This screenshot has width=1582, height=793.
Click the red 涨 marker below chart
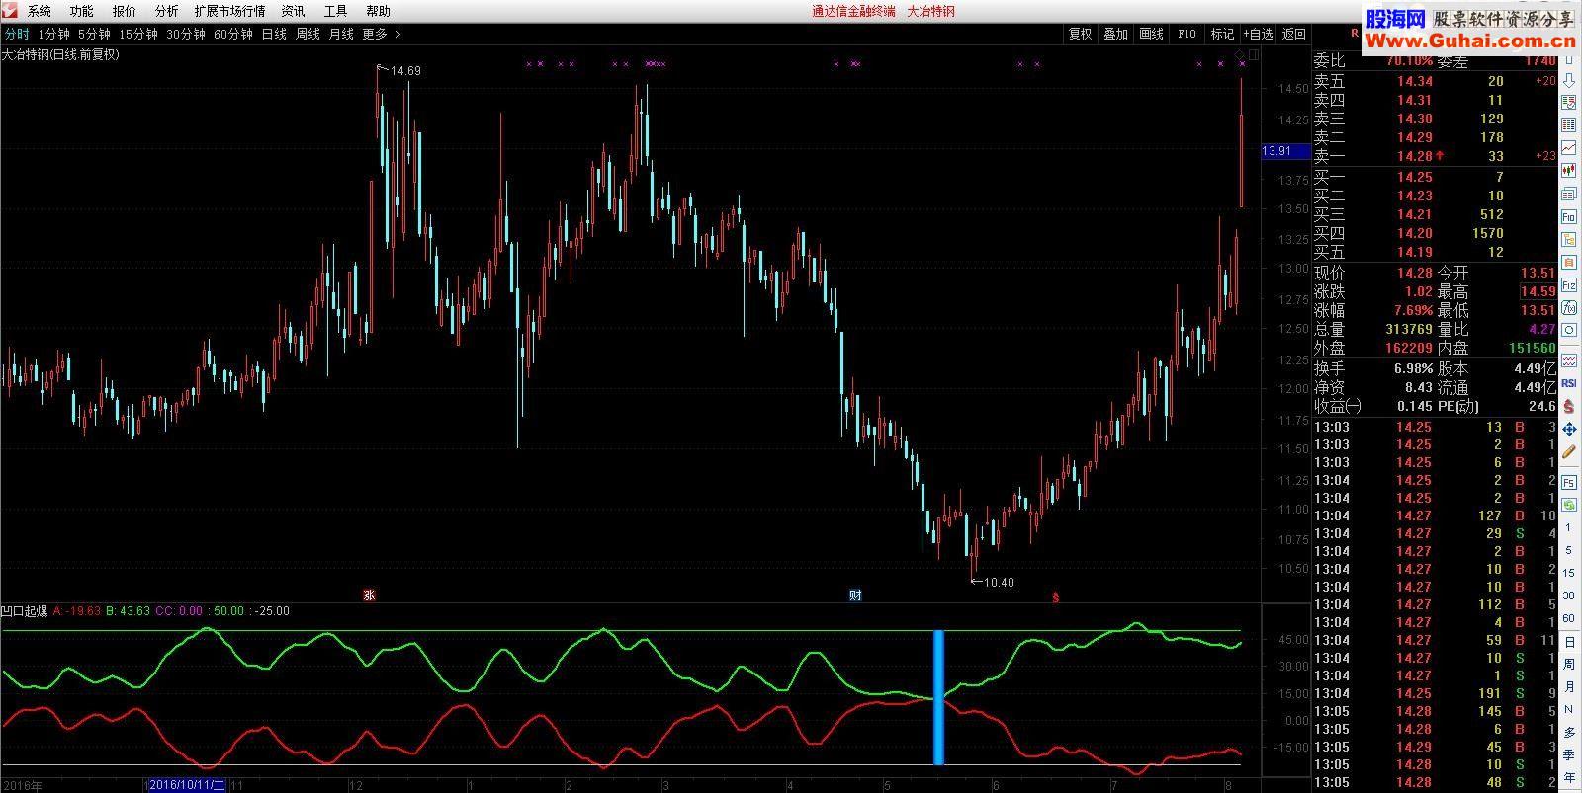coord(369,595)
